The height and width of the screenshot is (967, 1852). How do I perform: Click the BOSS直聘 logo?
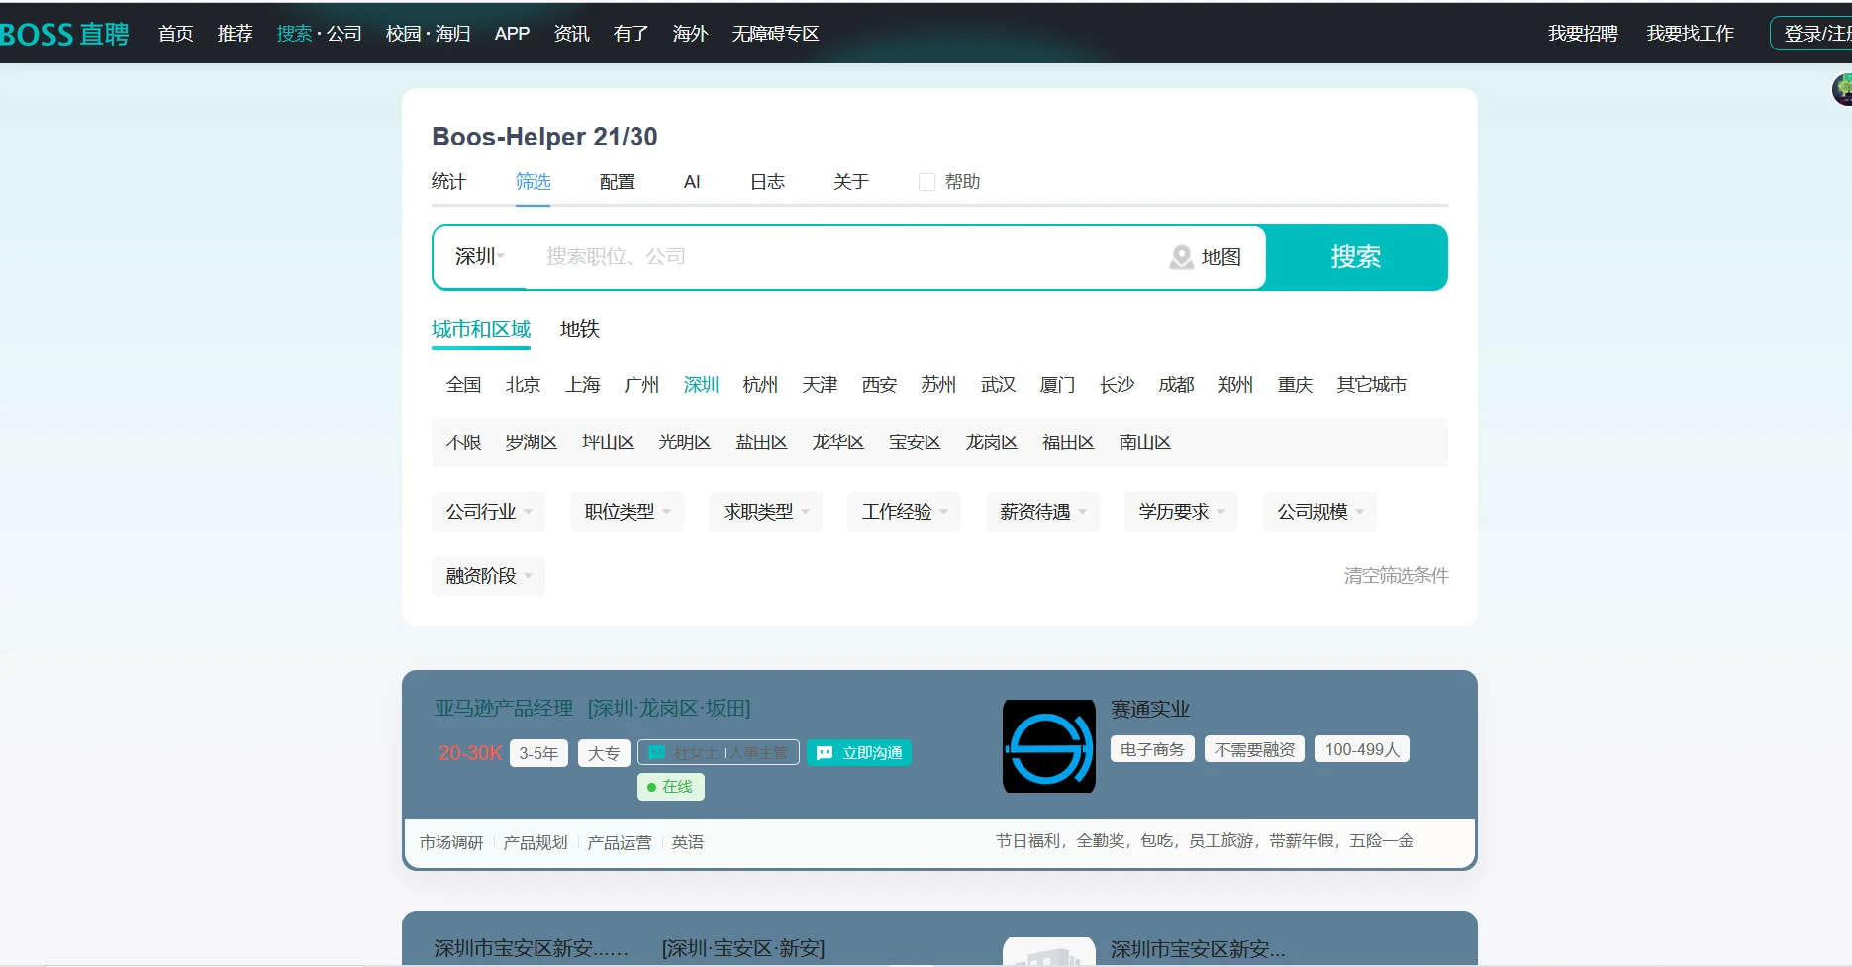tap(64, 33)
